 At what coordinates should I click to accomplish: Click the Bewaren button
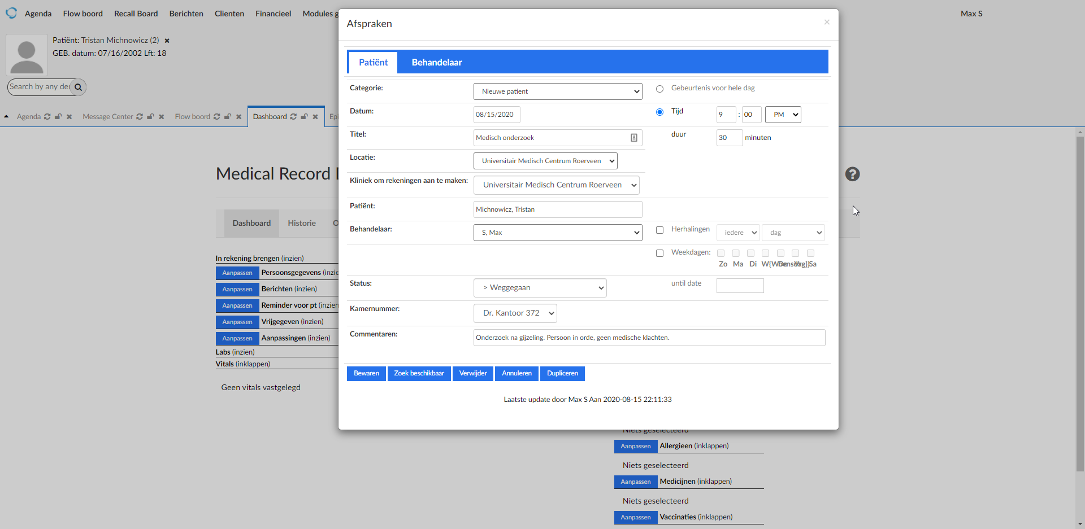[x=366, y=374]
